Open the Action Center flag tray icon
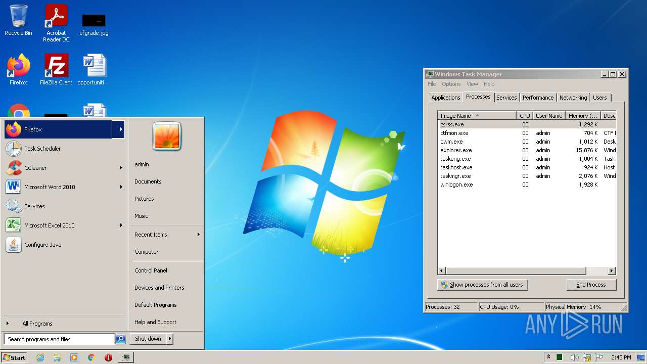 click(599, 357)
